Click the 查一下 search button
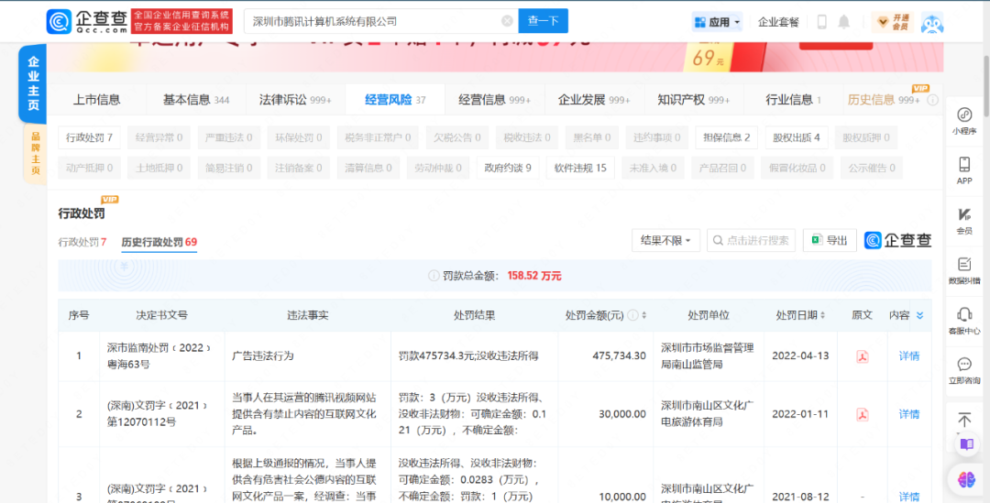The image size is (990, 503). tap(543, 21)
